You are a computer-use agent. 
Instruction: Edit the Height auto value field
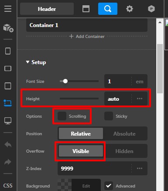(118, 99)
